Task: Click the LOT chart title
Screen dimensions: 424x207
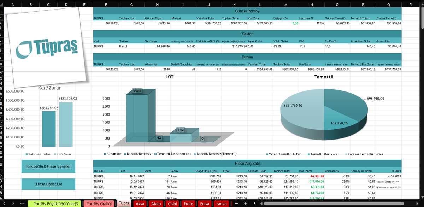Action: click(170, 76)
